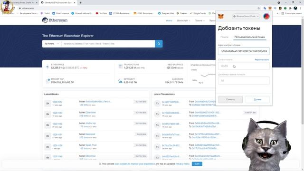Image resolution: width=304 pixels, height=171 pixels.
Task: Focus the token symbol field
Action: (244, 66)
